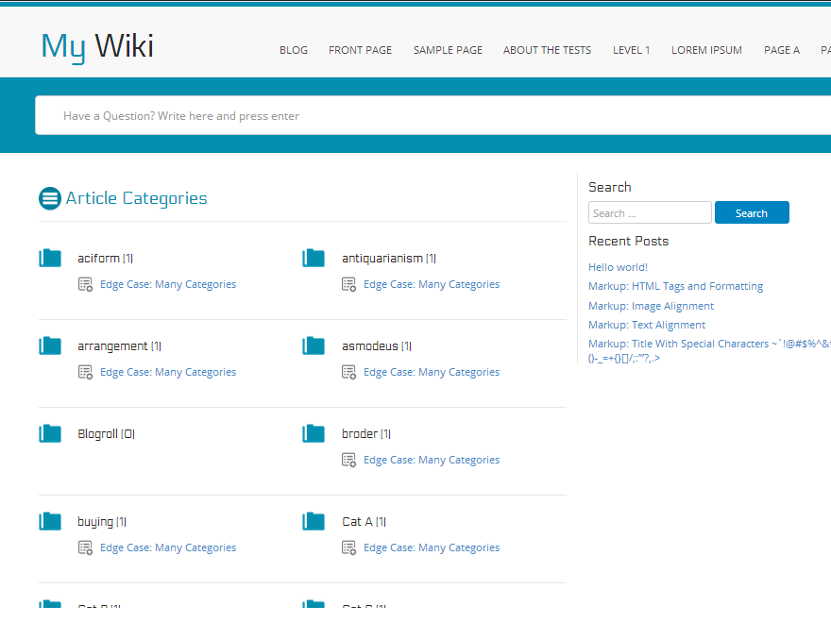Click the article icon under Cat A
The height and width of the screenshot is (623, 831).
(348, 547)
